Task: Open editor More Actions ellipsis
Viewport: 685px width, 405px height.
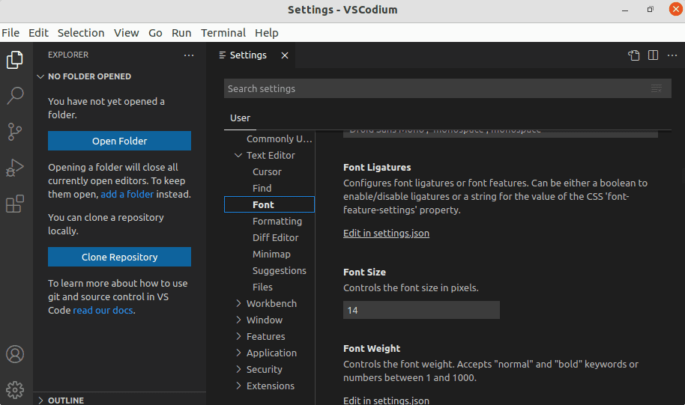Action: pos(672,55)
